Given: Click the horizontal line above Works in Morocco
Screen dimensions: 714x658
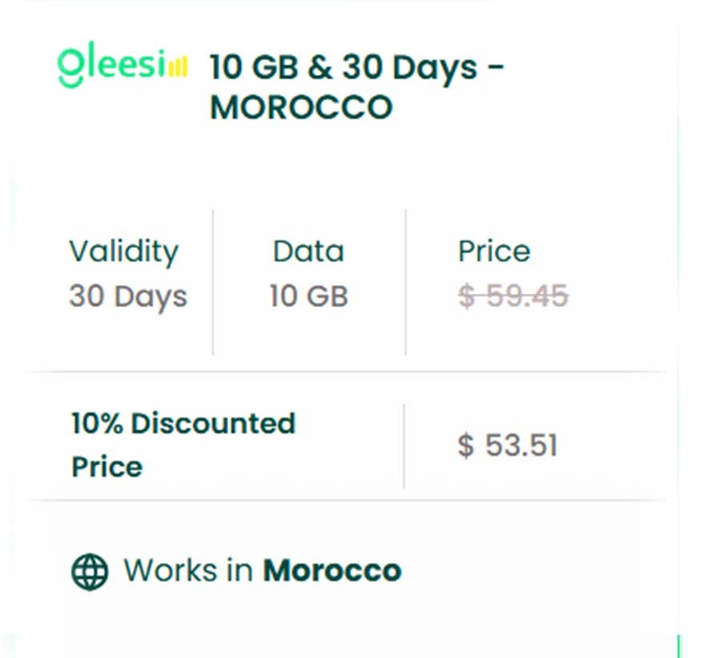Looking at the screenshot, I should [346, 500].
